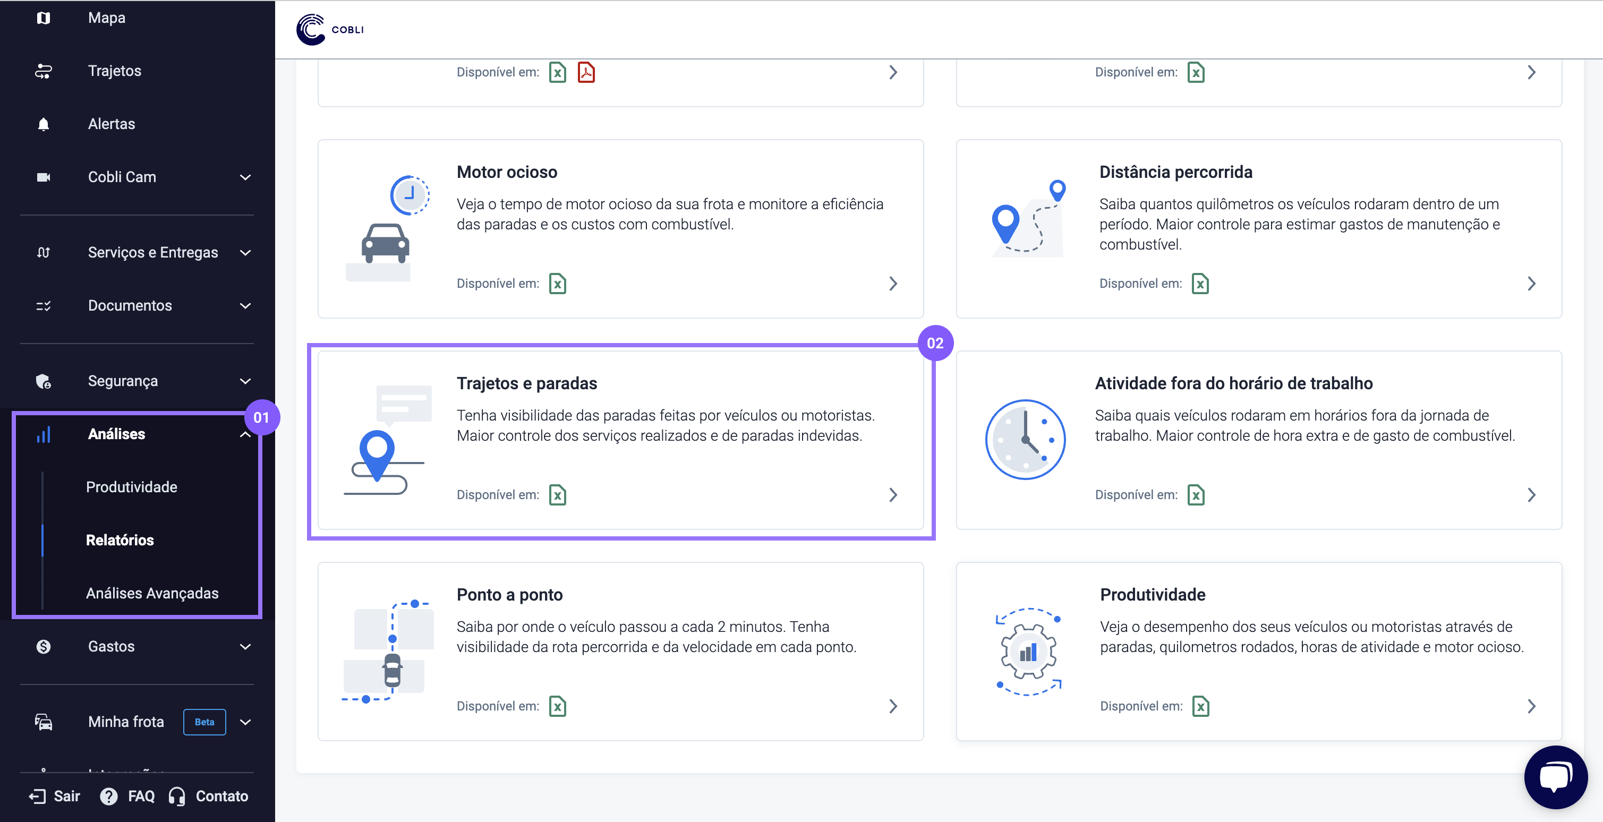Click the Ponto a ponto route illustration
The width and height of the screenshot is (1603, 822).
coord(387,652)
